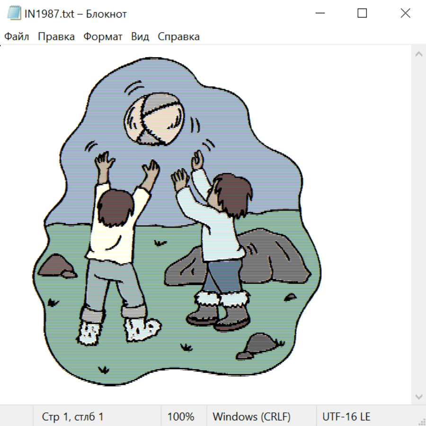
Task: Click the IN1987.txt – Блокнот title text
Action: click(x=76, y=14)
